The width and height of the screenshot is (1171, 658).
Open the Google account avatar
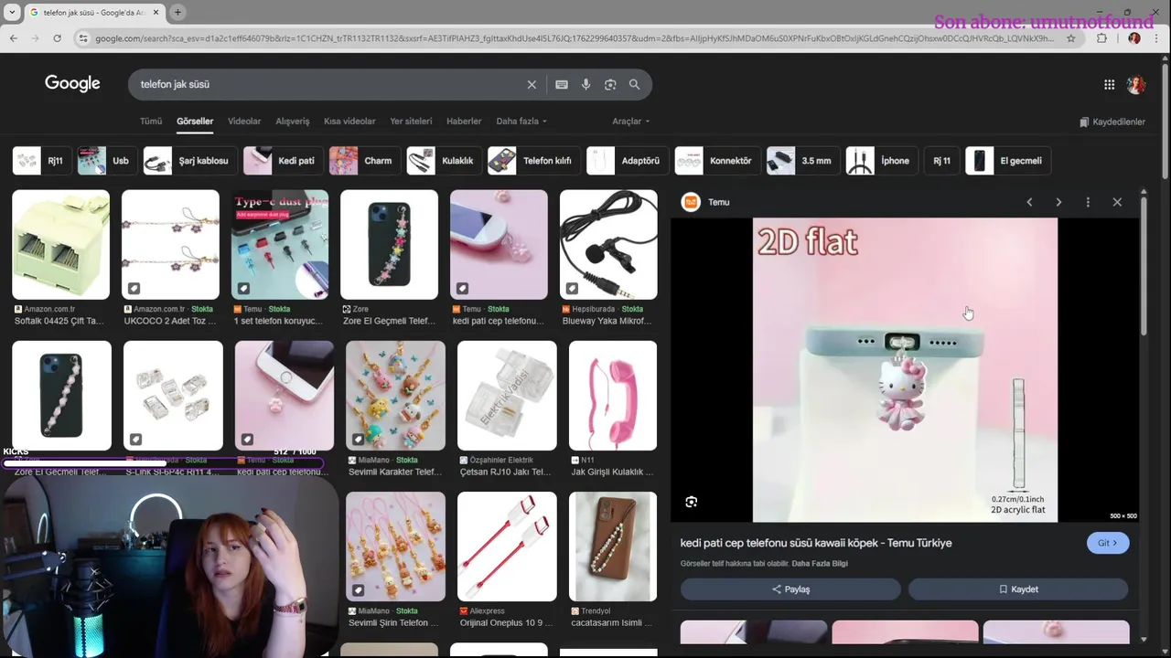click(x=1136, y=84)
